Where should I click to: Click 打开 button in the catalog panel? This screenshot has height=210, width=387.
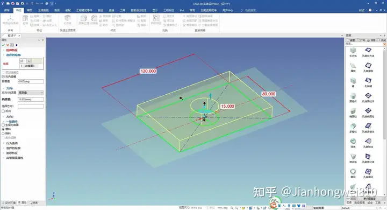(361, 40)
